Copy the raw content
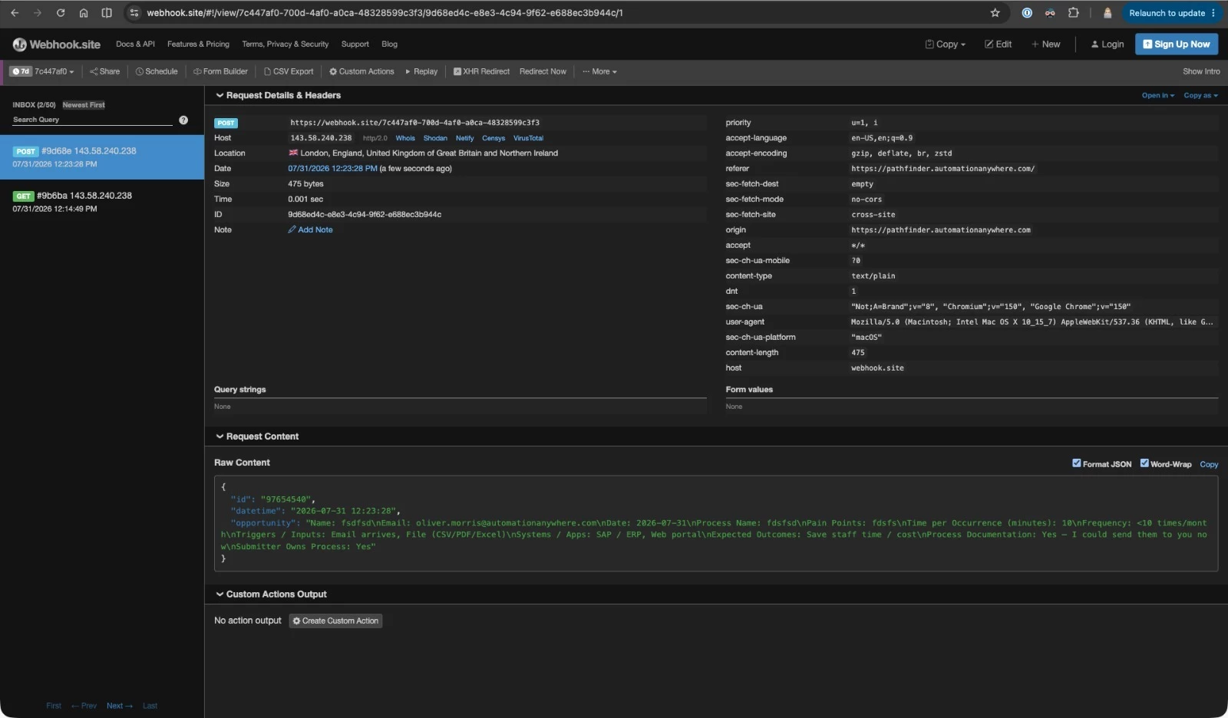This screenshot has width=1228, height=718. pyautogui.click(x=1209, y=465)
